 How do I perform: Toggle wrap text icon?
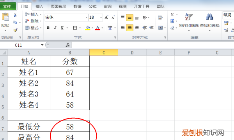pyautogui.click(x=160, y=17)
